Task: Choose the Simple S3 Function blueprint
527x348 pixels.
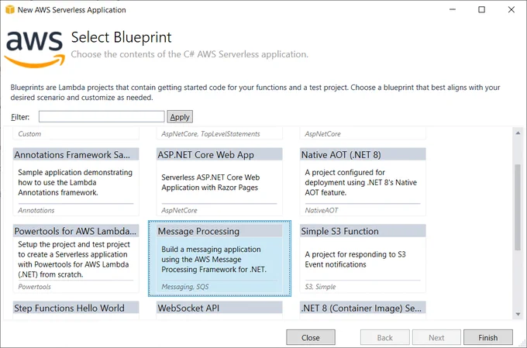Action: coord(363,258)
